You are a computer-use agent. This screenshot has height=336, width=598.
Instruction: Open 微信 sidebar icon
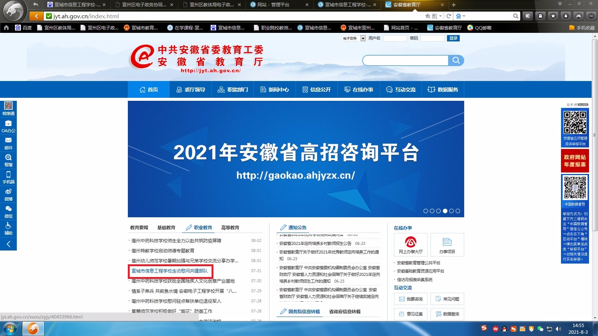tap(8, 211)
